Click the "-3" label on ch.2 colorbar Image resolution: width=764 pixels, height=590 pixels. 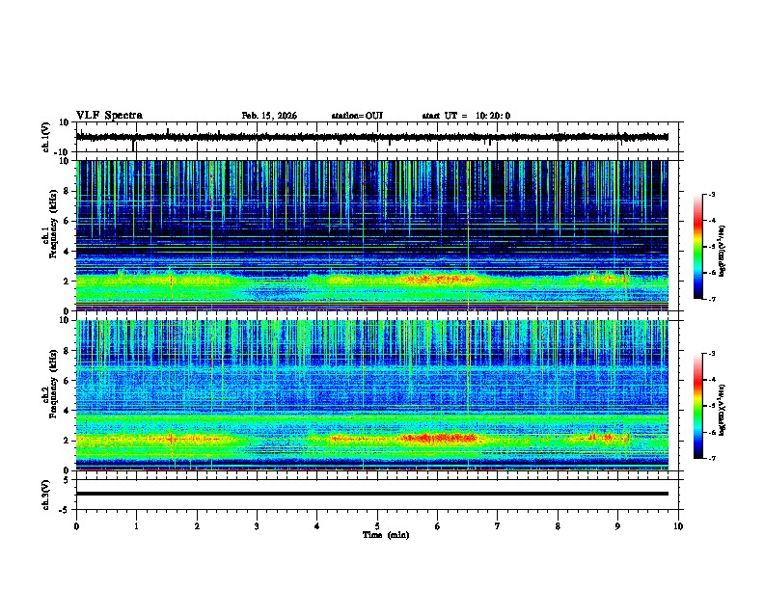[711, 354]
